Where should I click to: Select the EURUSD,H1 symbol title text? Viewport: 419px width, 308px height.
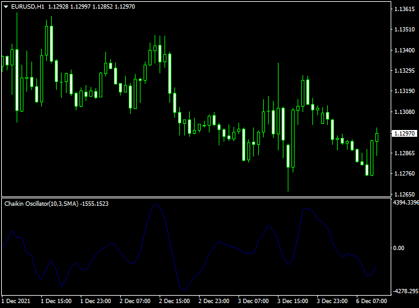coord(28,7)
